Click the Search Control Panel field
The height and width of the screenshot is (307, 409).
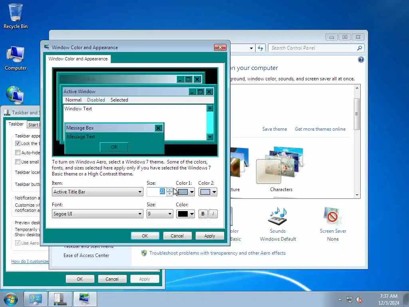coord(313,48)
